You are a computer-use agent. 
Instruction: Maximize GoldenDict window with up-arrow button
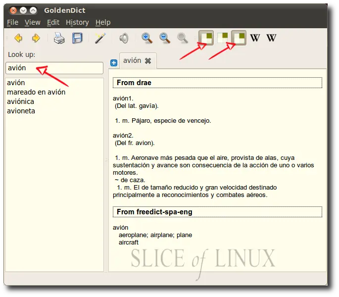click(33, 10)
